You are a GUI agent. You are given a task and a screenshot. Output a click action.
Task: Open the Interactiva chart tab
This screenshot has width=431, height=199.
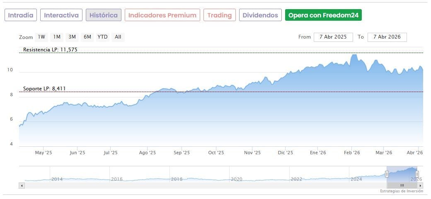point(61,15)
